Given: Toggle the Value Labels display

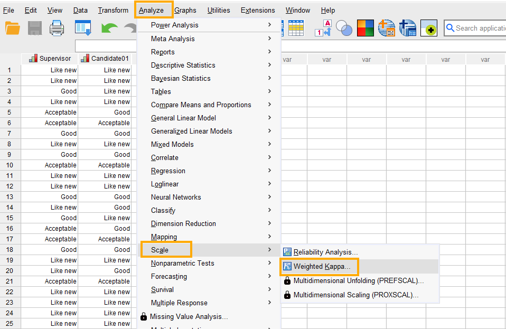Looking at the screenshot, I should click(x=322, y=28).
